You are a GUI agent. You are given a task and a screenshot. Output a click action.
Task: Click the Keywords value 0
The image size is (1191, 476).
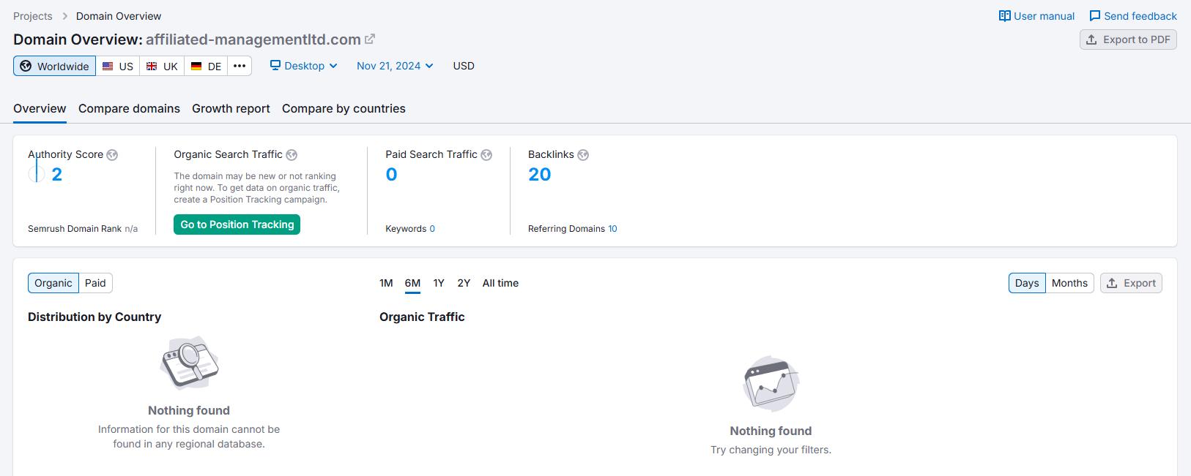click(432, 229)
